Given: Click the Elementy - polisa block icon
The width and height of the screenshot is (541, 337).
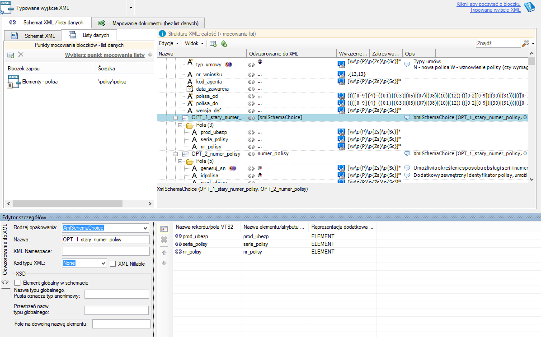Looking at the screenshot, I should (x=14, y=82).
